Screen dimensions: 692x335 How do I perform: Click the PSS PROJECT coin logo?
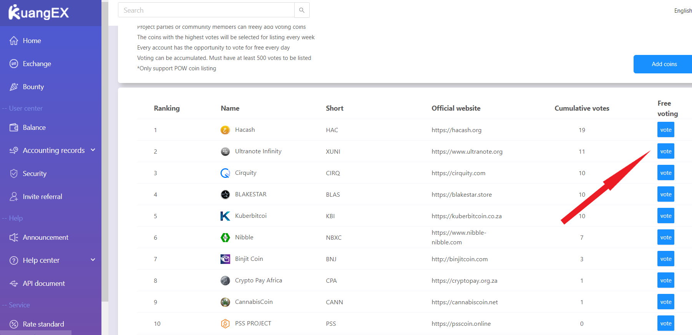(x=225, y=323)
